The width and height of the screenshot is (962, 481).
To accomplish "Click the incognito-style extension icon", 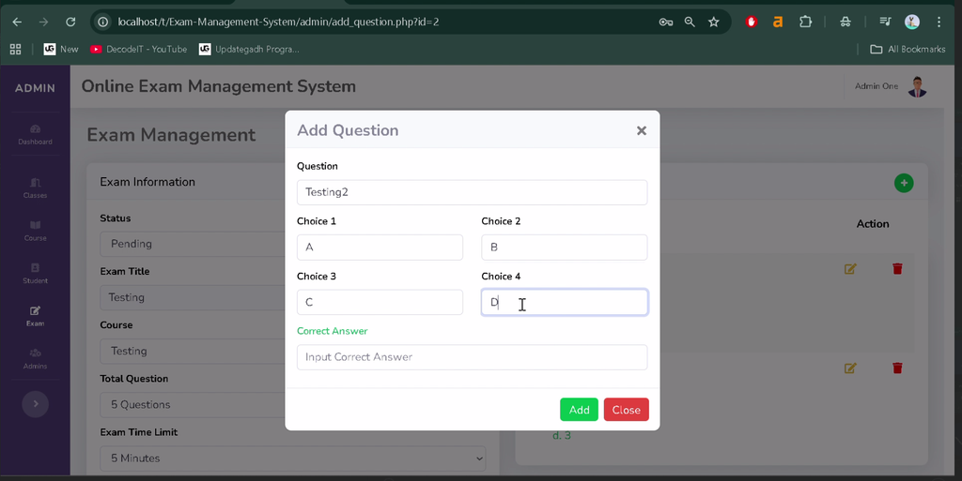I will click(x=846, y=22).
